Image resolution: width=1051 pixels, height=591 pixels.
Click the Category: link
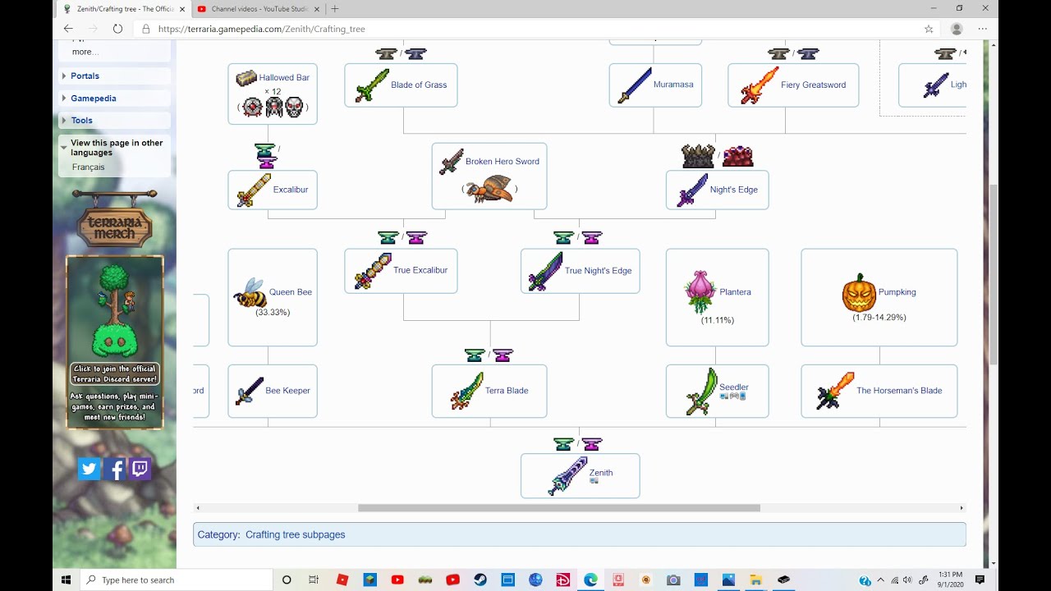coord(218,534)
